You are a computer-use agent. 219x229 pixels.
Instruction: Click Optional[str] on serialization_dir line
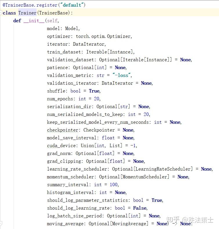[113, 107]
